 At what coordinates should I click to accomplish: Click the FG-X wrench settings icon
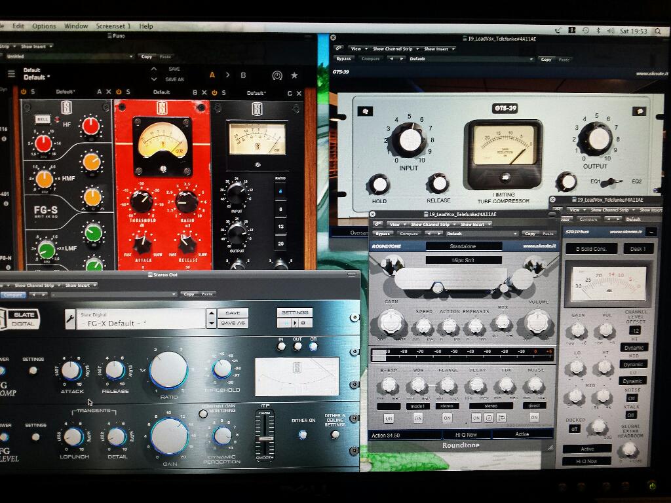(70, 319)
